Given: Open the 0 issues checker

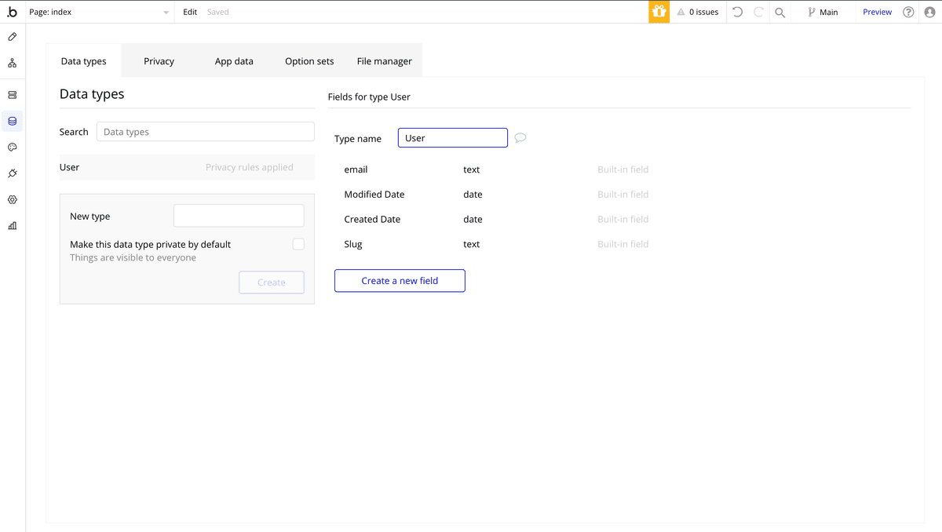Looking at the screenshot, I should coord(697,12).
